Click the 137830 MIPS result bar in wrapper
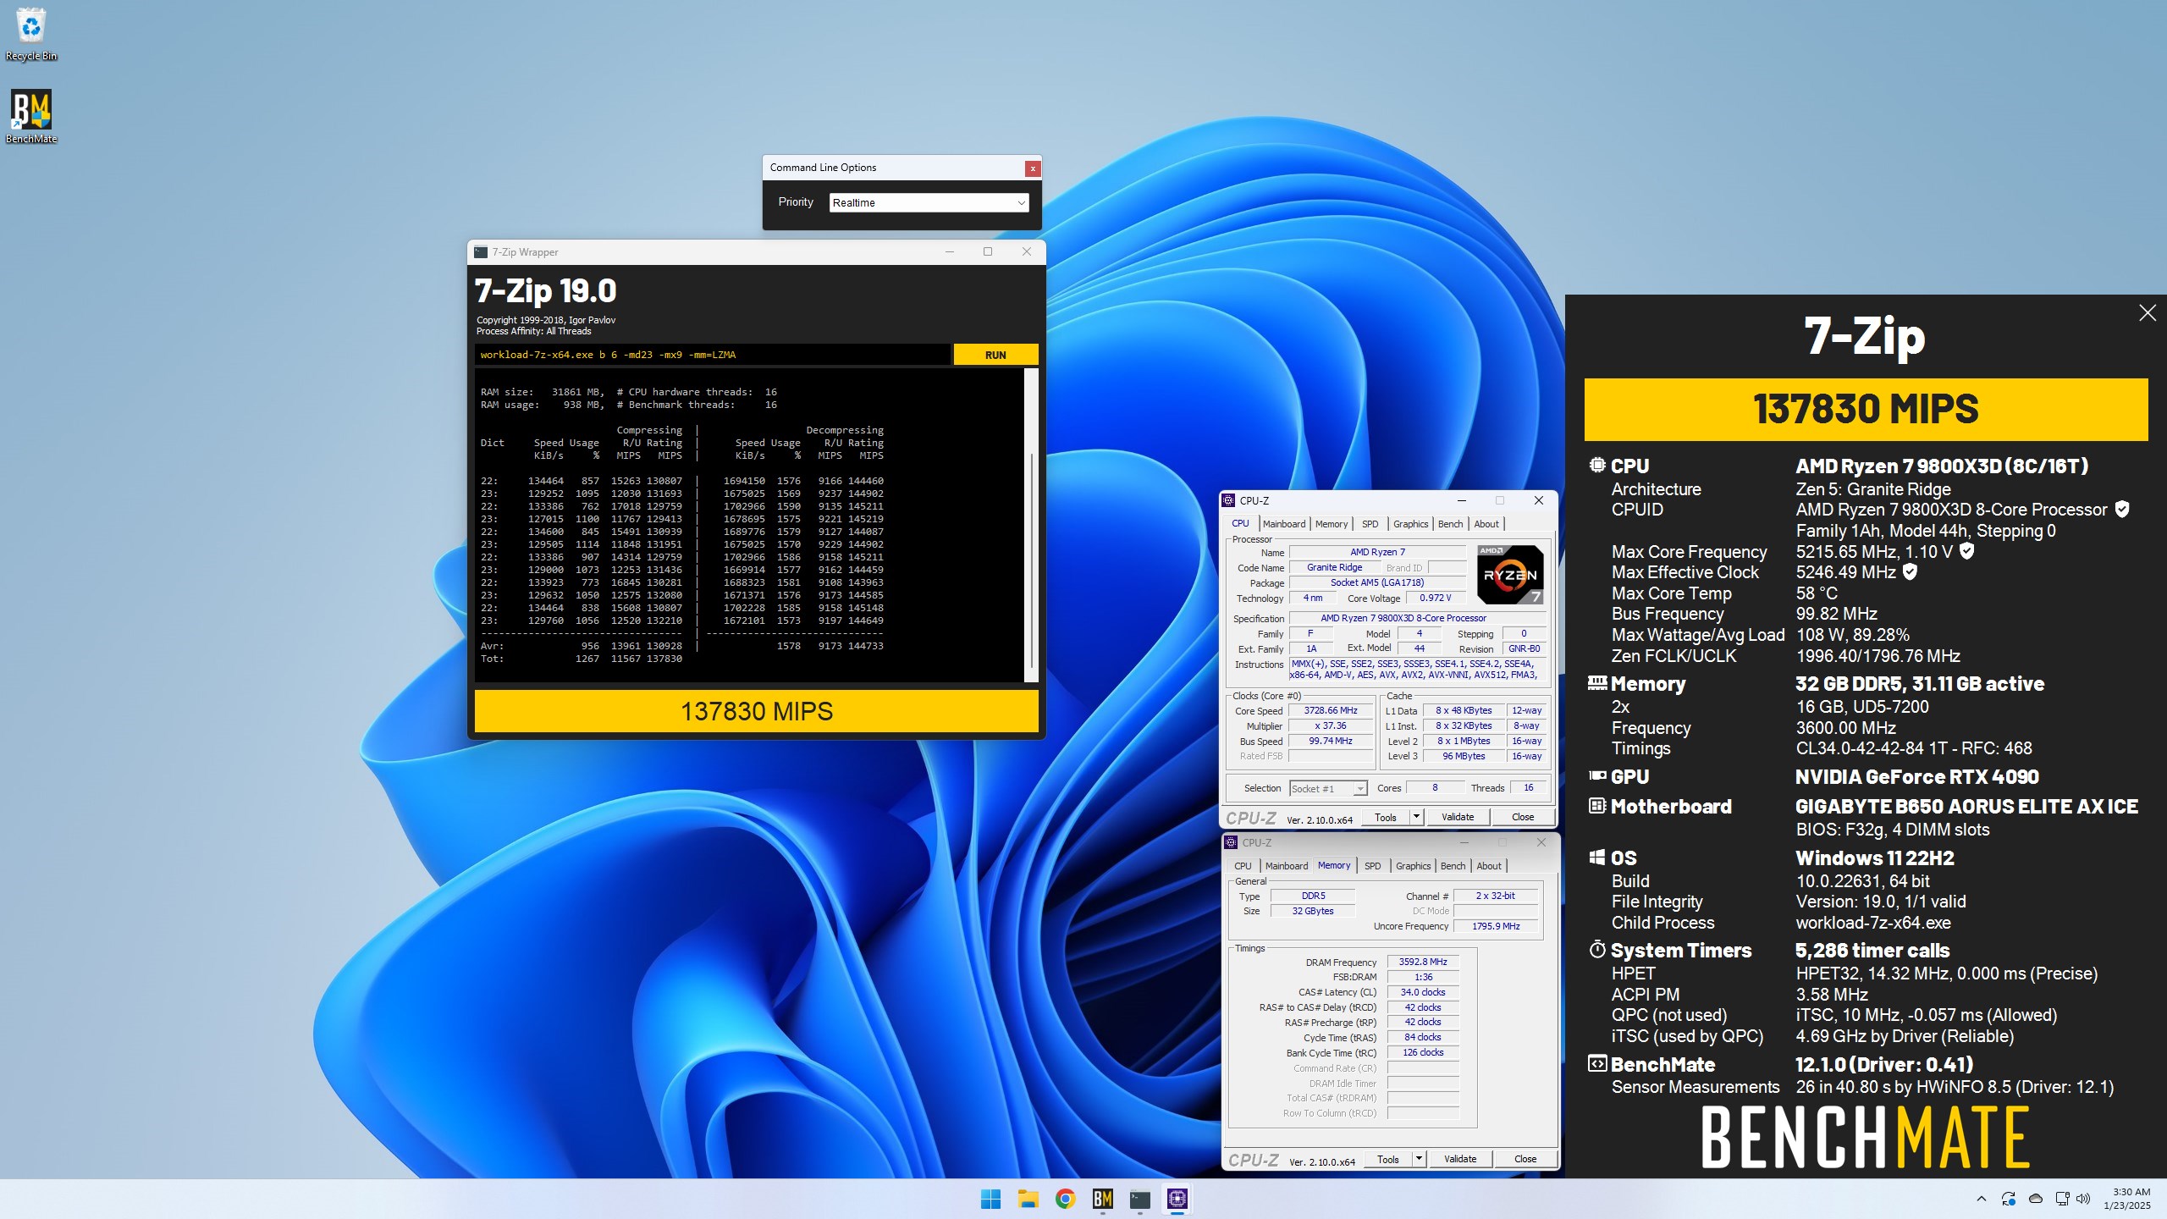Viewport: 2167px width, 1219px height. point(756,711)
